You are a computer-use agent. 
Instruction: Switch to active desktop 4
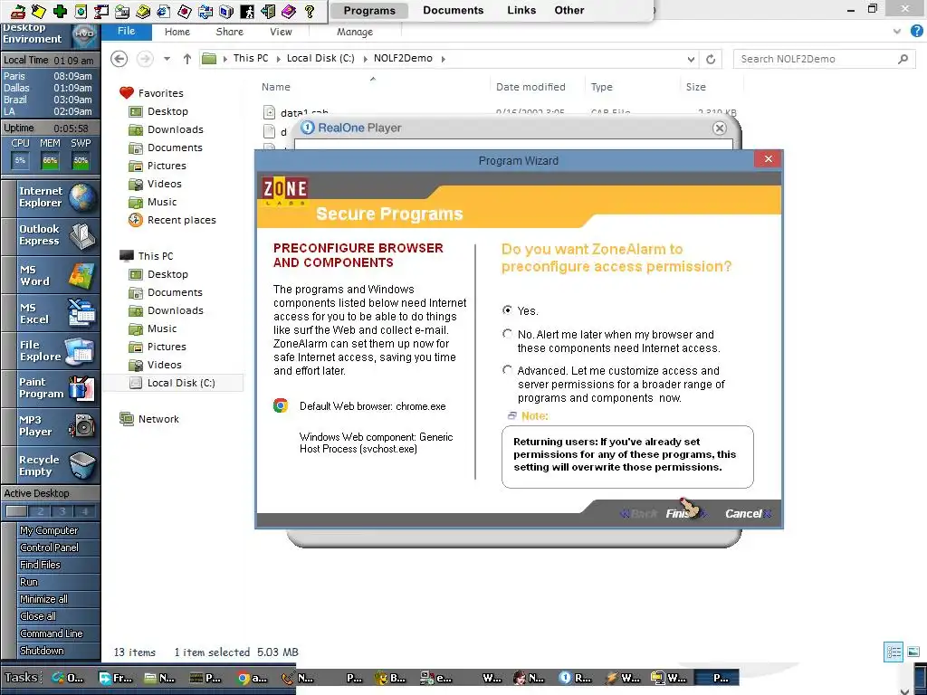[x=84, y=511]
